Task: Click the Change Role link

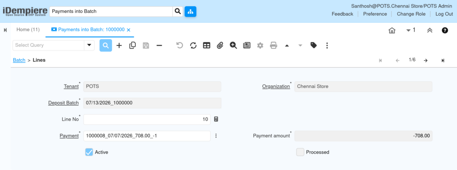Action: pos(411,14)
